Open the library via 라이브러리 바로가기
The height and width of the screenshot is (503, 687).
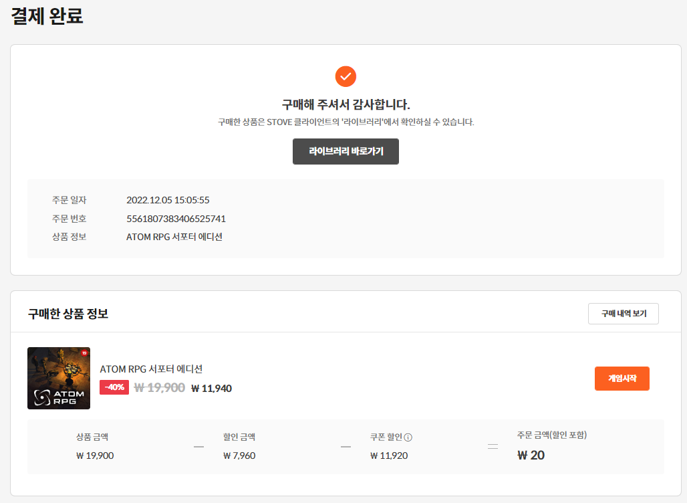346,151
